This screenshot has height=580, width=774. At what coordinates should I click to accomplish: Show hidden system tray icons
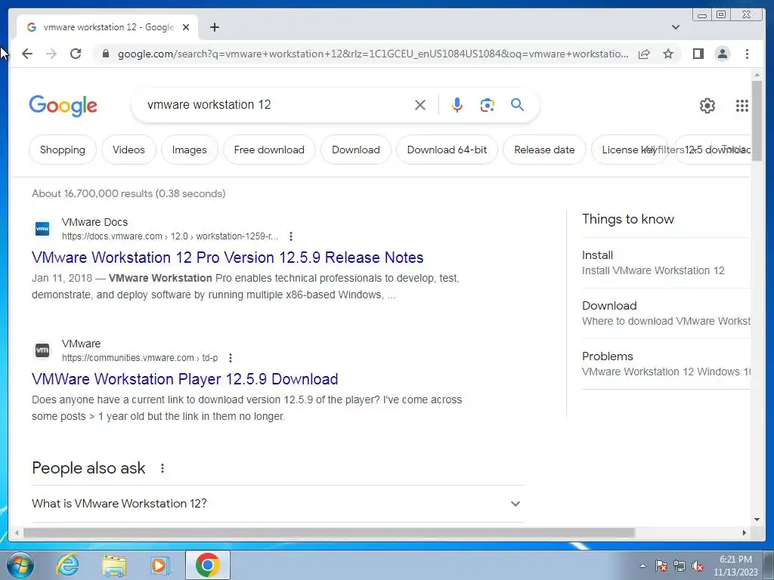[x=642, y=566]
